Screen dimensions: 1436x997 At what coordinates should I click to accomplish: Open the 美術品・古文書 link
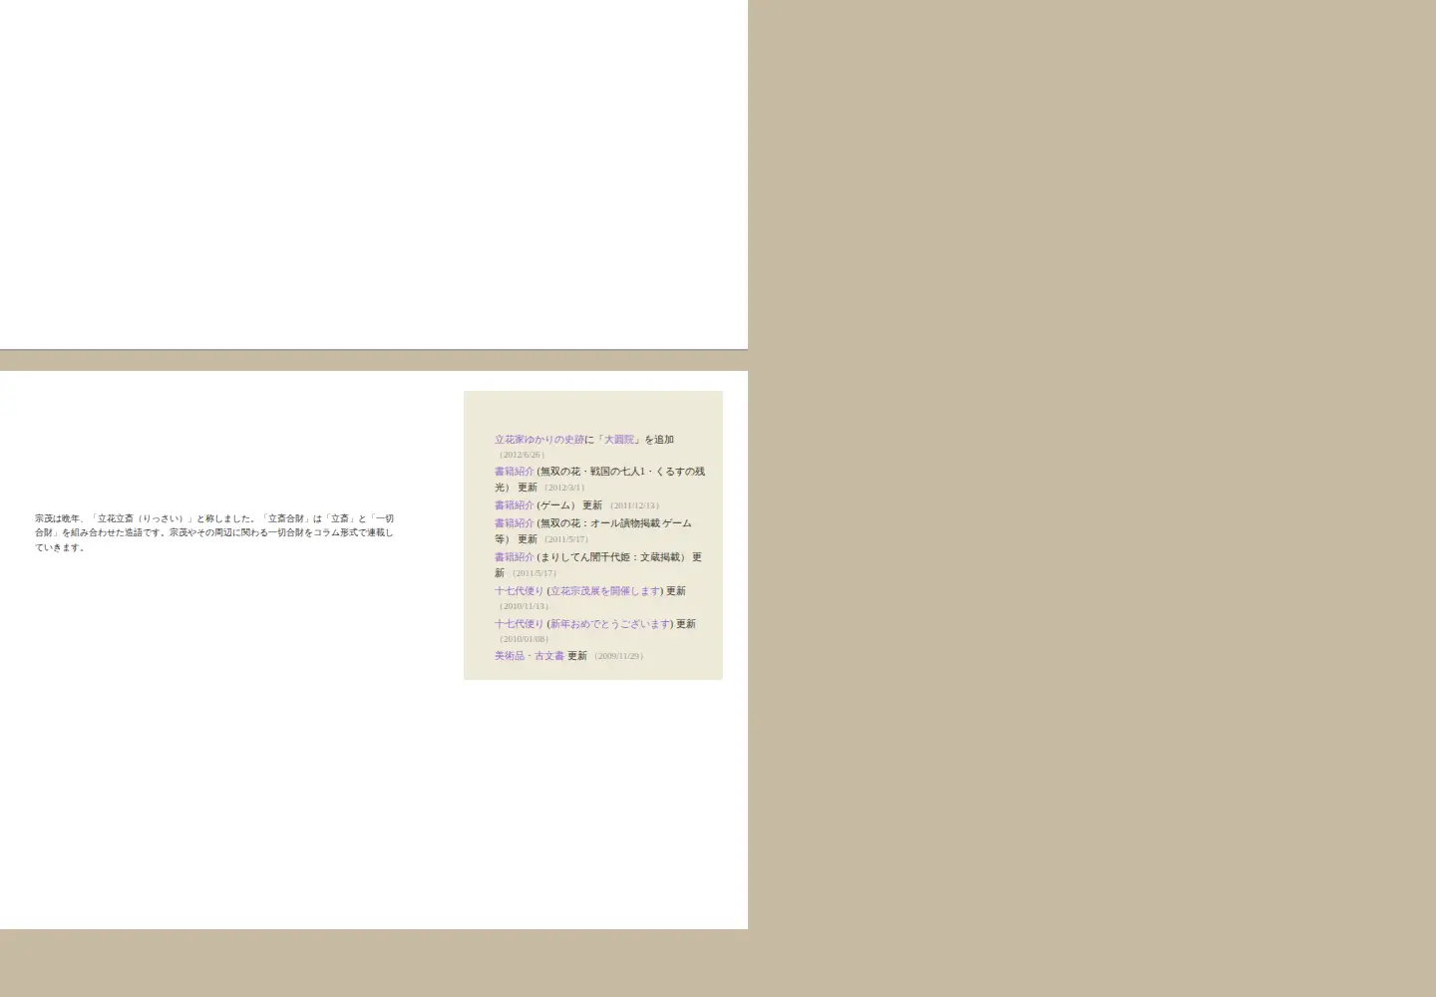pos(530,656)
